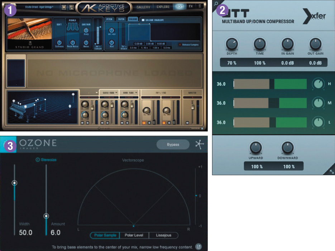Click the Softness knob
Viewport: 335px width, 251px height.
59,43
